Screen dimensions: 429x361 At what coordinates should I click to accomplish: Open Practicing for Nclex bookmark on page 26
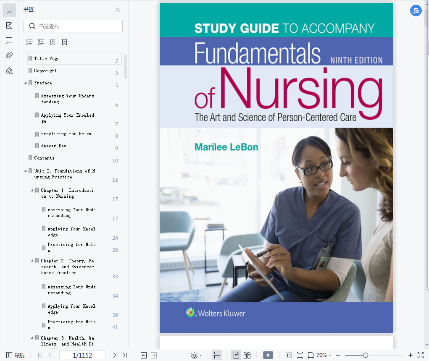pos(72,247)
